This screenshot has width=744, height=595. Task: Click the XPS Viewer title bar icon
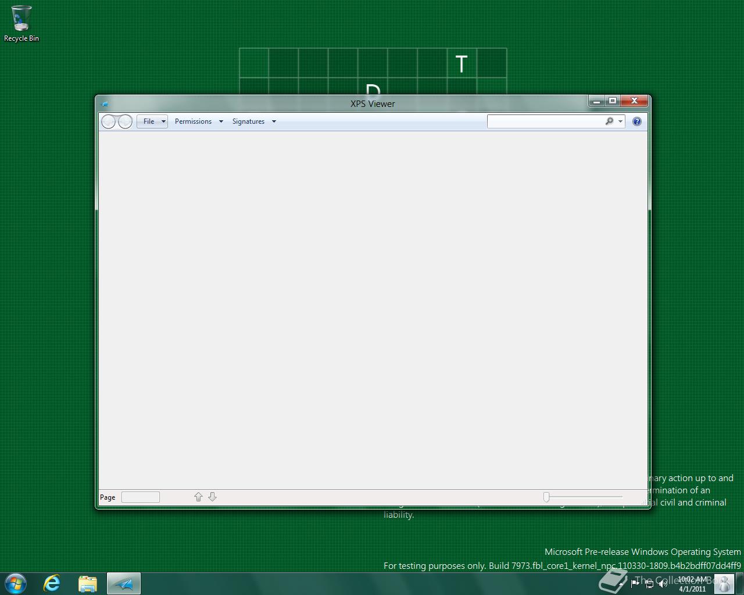[x=105, y=104]
